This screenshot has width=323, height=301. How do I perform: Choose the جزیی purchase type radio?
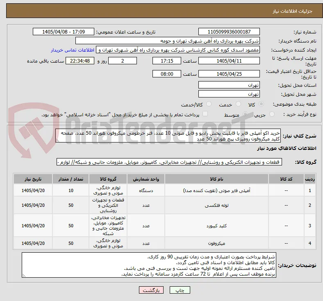272,114
